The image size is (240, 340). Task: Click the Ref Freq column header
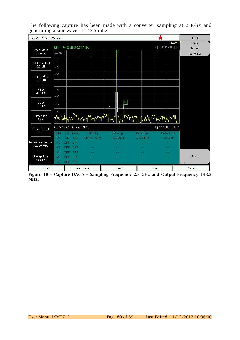(92, 133)
